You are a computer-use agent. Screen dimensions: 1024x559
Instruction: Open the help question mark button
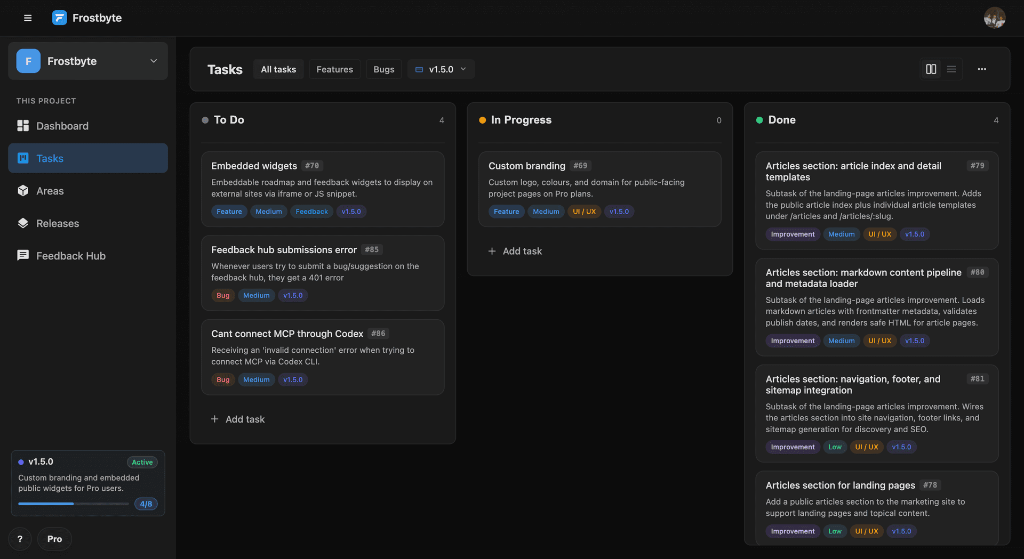[20, 539]
